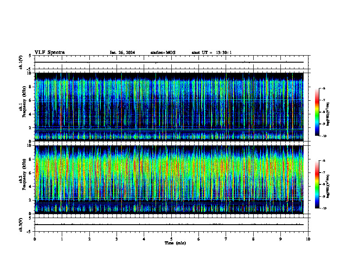Click time axis tick label "4"
The height and width of the screenshot is (268, 347).
click(144, 239)
